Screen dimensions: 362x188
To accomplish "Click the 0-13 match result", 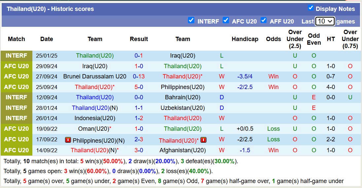I will (x=139, y=76).
